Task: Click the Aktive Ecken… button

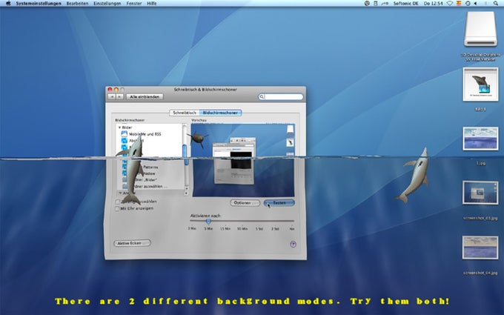Action: click(x=132, y=243)
